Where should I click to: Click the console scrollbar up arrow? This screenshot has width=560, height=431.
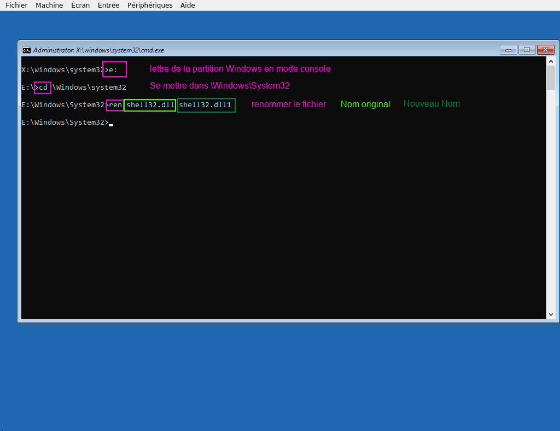(551, 61)
